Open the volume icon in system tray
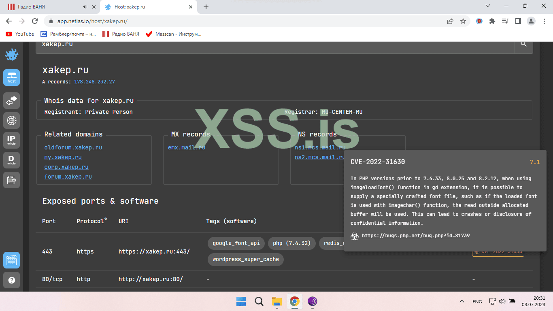Image resolution: width=553 pixels, height=311 pixels. (x=502, y=301)
